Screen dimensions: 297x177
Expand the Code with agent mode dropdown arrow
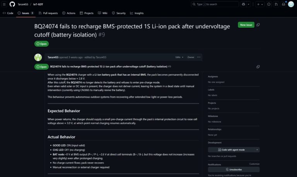coord(257,150)
